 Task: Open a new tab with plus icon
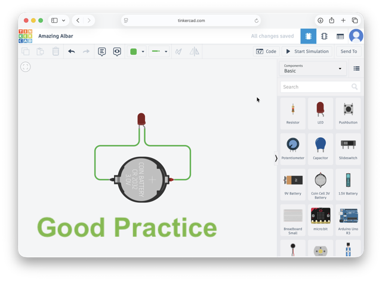point(343,20)
